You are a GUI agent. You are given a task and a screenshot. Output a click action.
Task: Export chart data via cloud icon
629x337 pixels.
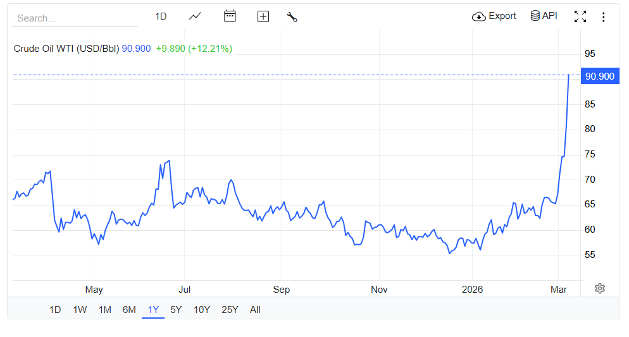click(x=494, y=16)
